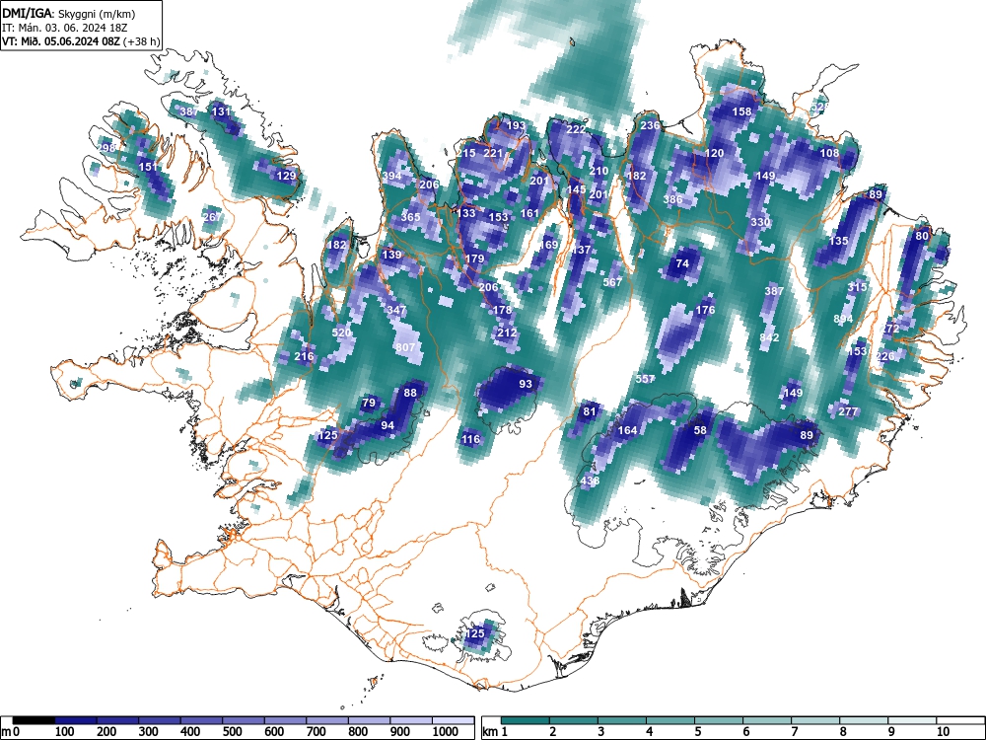The height and width of the screenshot is (740, 986).
Task: Click the visibility value 365 on the map
Action: click(x=410, y=217)
